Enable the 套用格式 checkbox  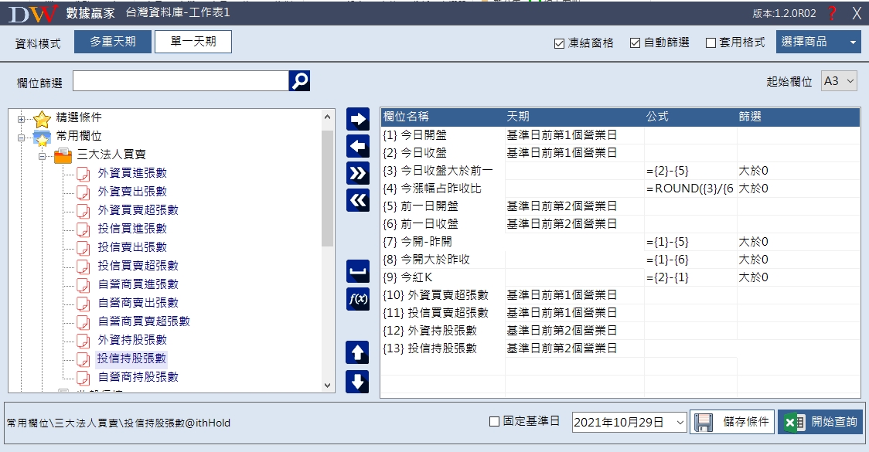click(711, 43)
